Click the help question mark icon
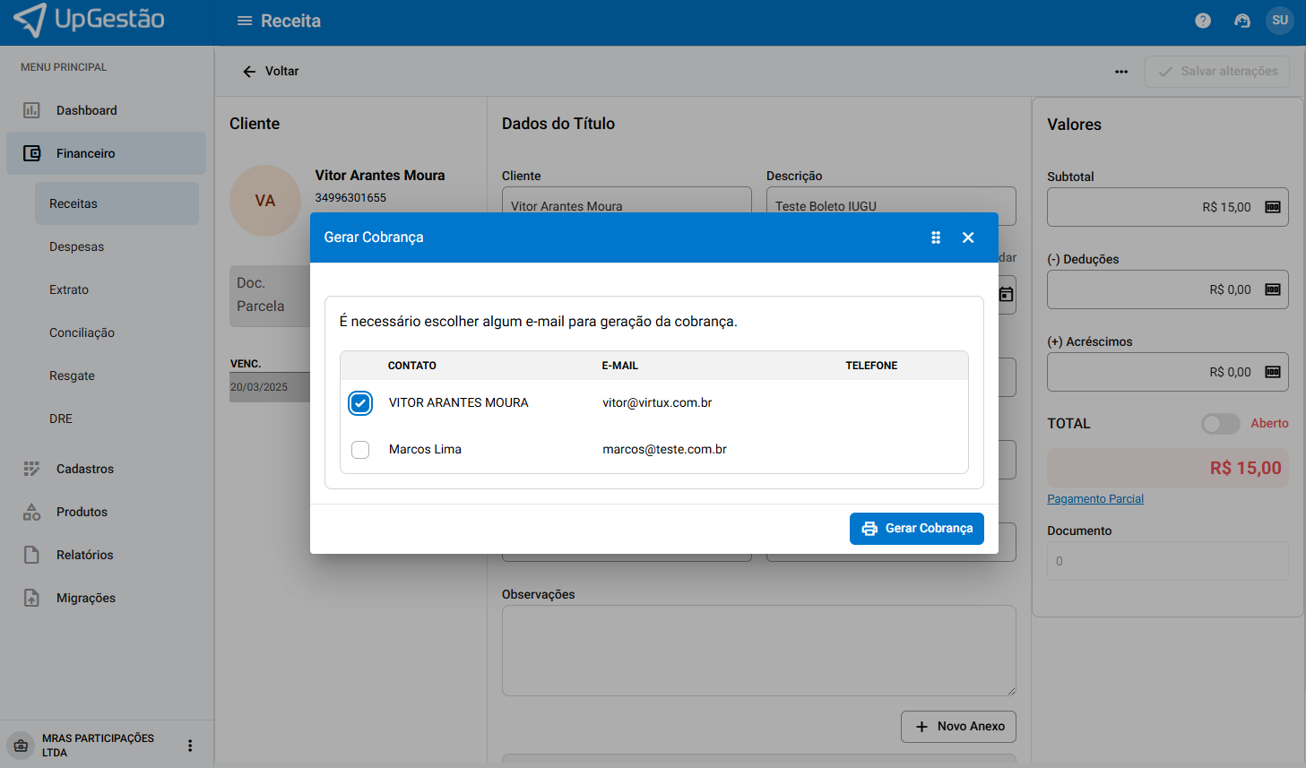1306x768 pixels. pyautogui.click(x=1203, y=21)
